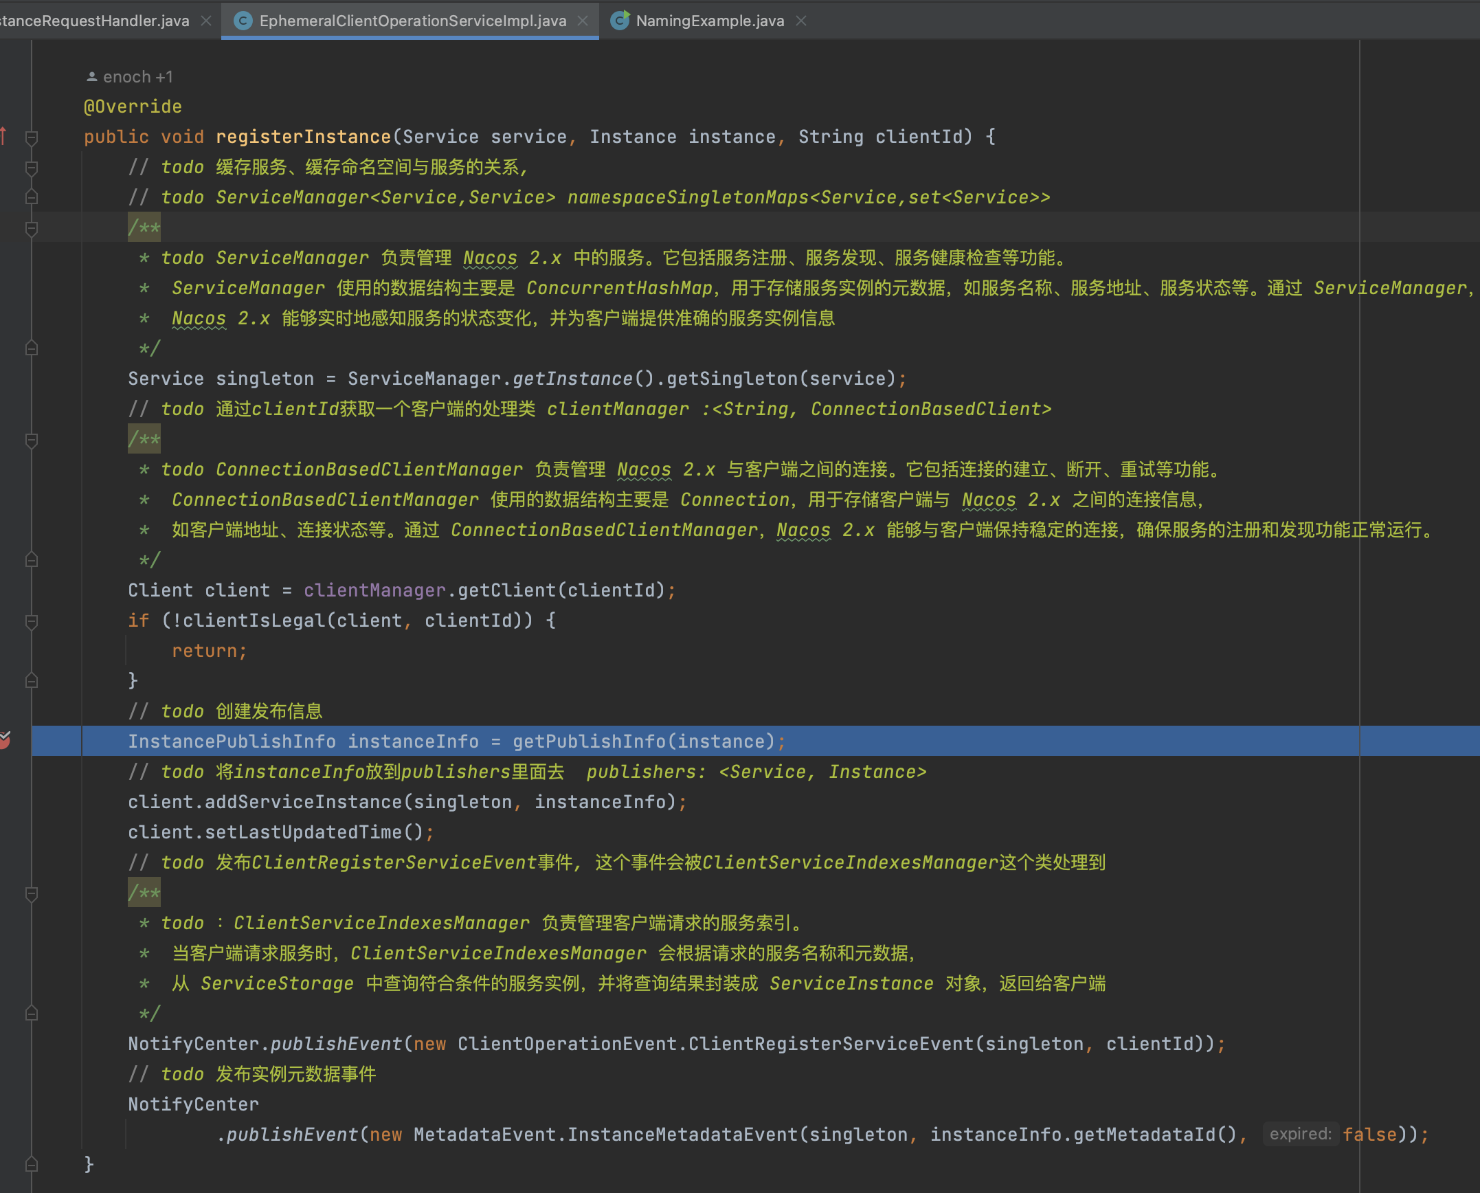Click the InstancePublishInfo type name
This screenshot has height=1193, width=1480.
pyautogui.click(x=232, y=742)
